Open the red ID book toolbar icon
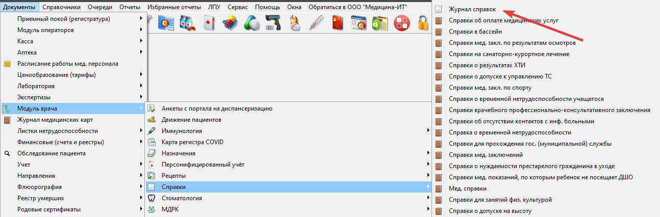This screenshot has width=660, height=217. [x=338, y=23]
